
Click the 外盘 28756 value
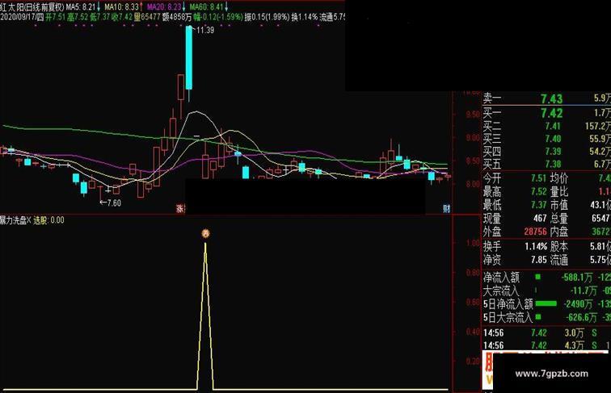[x=535, y=232]
